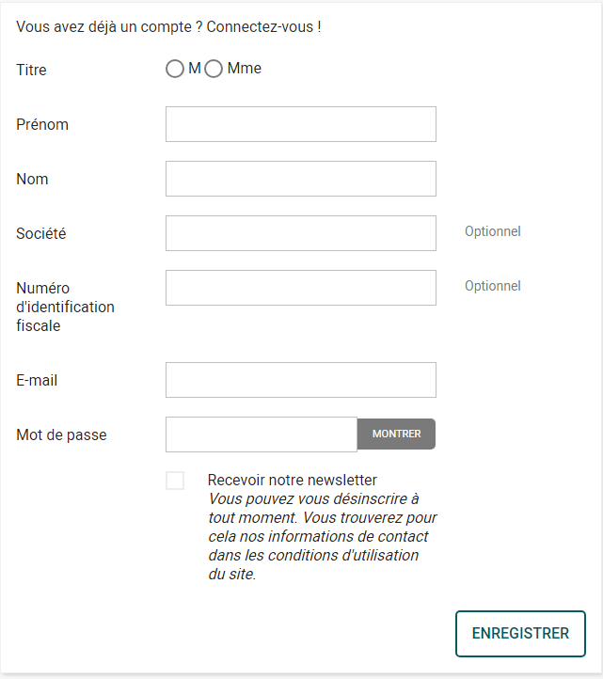
Task: Submit the form with ENREGISTRER
Action: tap(520, 634)
